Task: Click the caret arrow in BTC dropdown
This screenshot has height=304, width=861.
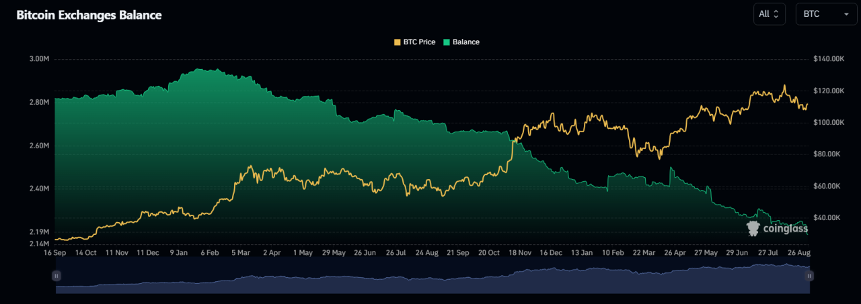Action: tap(846, 14)
